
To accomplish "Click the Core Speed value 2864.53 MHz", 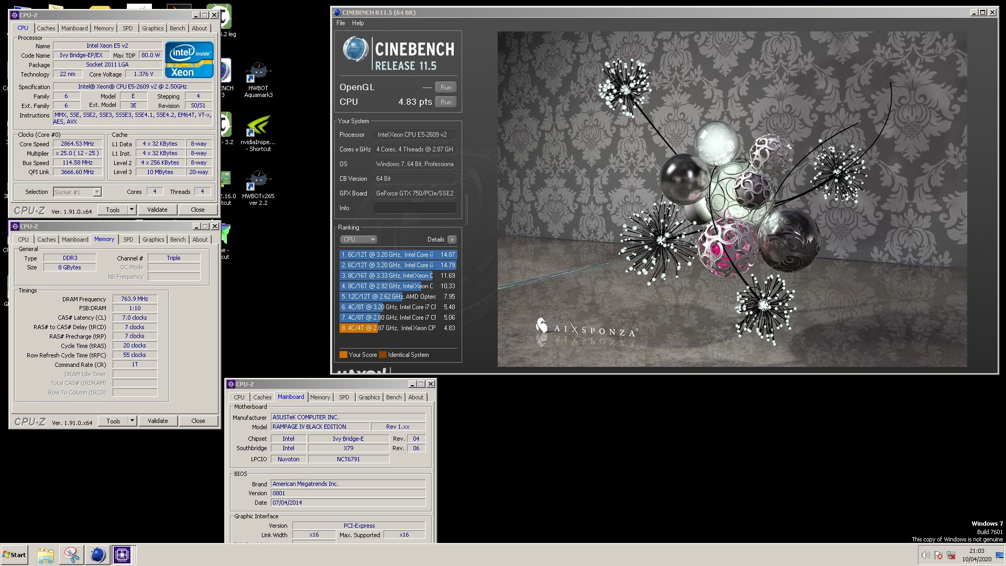I will 78,144.
